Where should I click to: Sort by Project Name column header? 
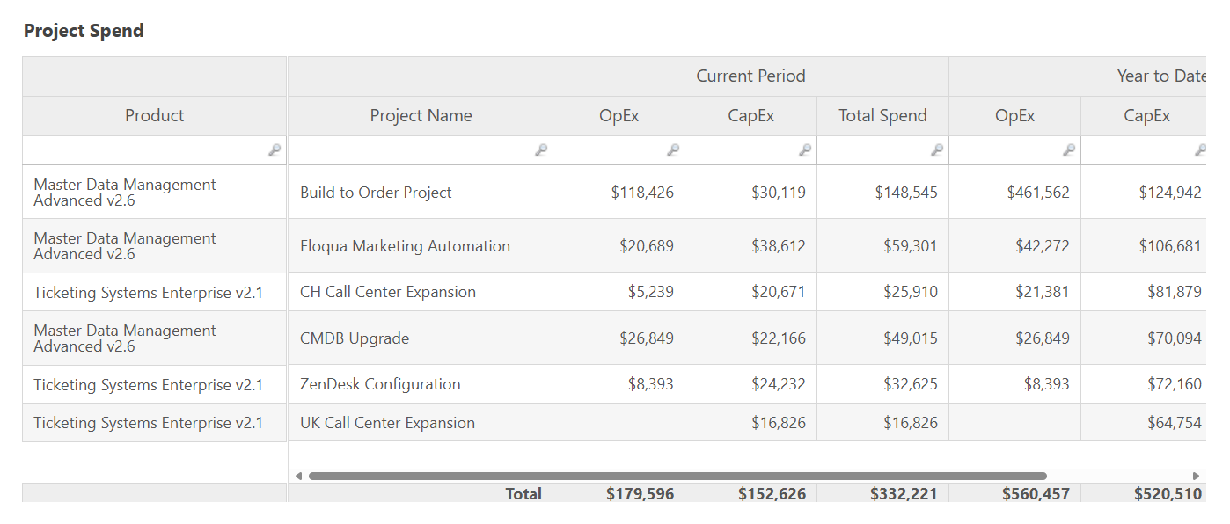421,116
